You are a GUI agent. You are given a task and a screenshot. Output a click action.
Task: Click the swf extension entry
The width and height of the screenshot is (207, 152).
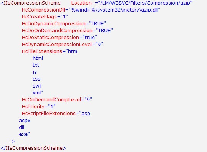pos(37,86)
